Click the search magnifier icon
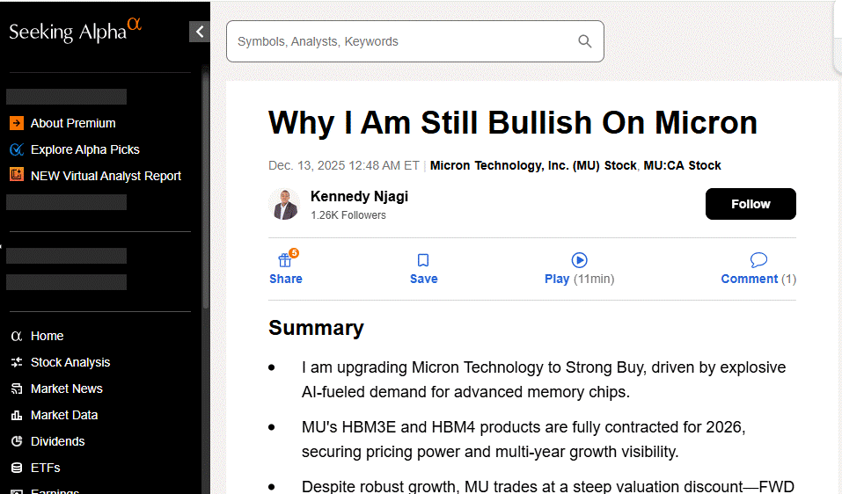This screenshot has height=494, width=842. 585,41
